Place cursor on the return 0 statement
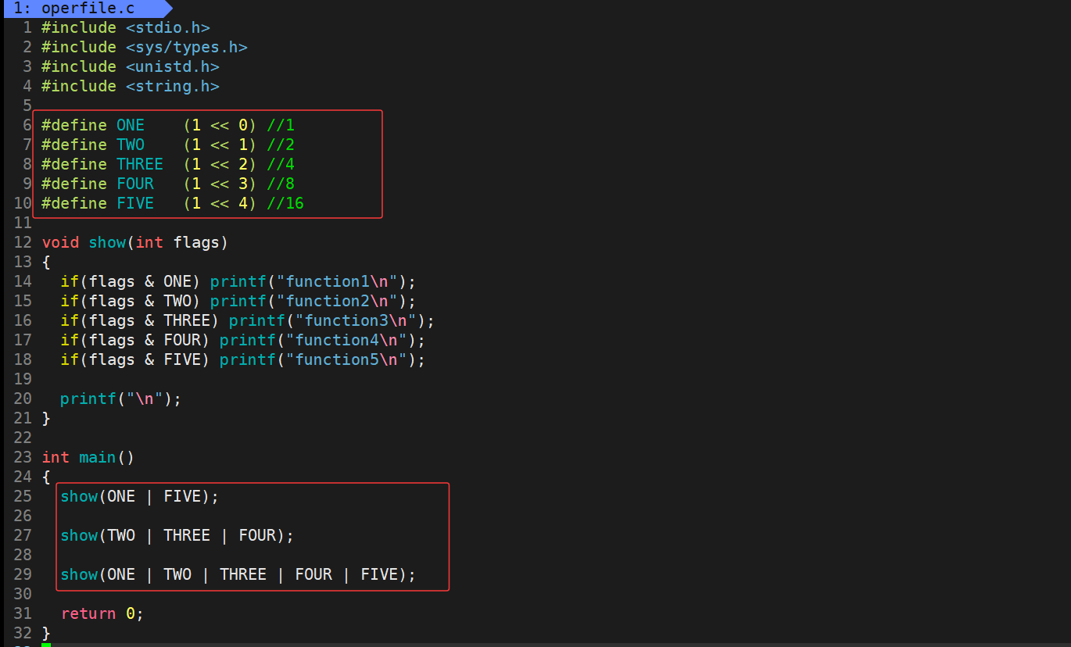This screenshot has width=1071, height=647. [102, 614]
